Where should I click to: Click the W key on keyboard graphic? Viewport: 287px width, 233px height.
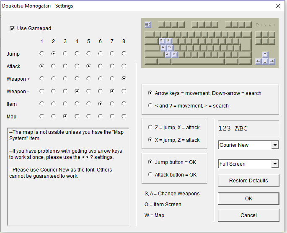coord(168,41)
